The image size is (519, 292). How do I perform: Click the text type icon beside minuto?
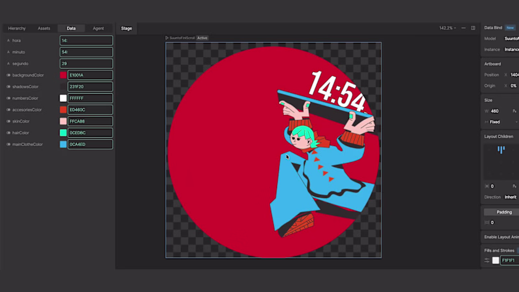pos(8,52)
